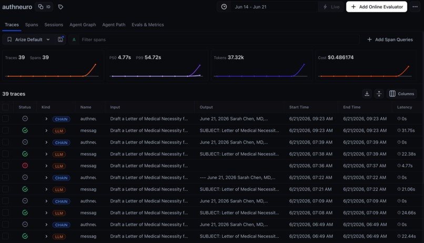The width and height of the screenshot is (424, 243).
Task: Expand the 07:22 AM CHAIN trace row
Action: pos(46,178)
